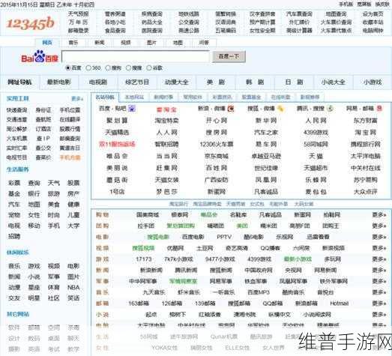Open the 最新电影 navigation item
Screen dimensions: 392x356
[59, 82]
